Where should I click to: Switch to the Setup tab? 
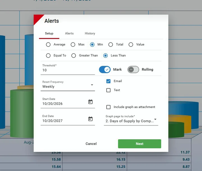(49, 33)
